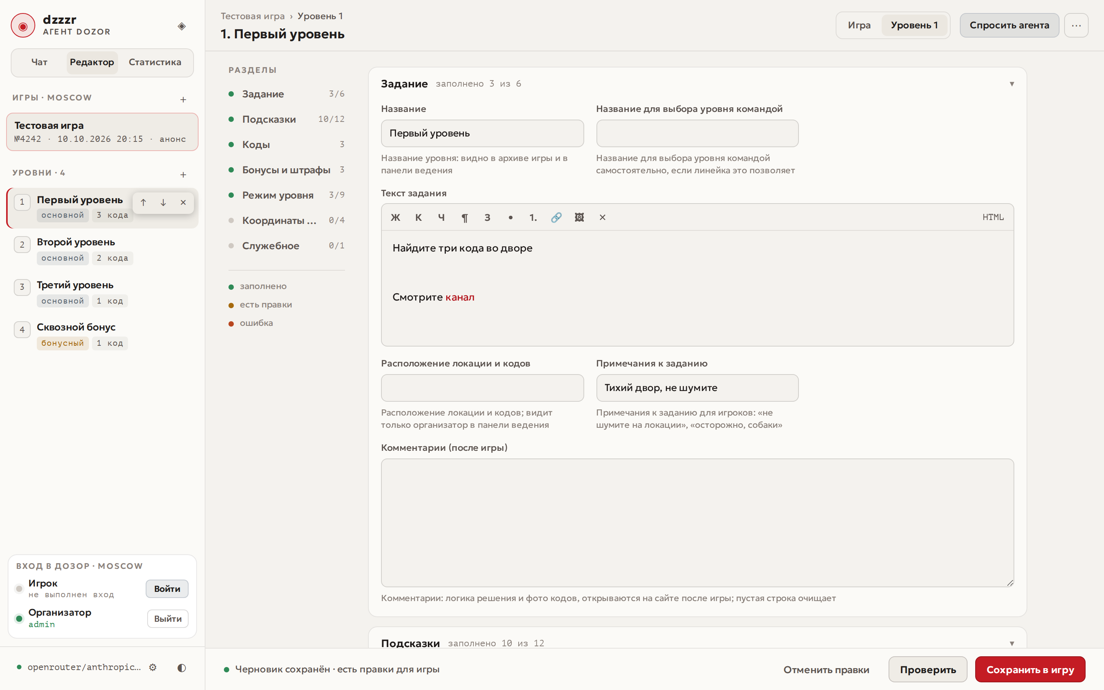Add a new level with plus icon
The image size is (1104, 690).
(x=183, y=175)
